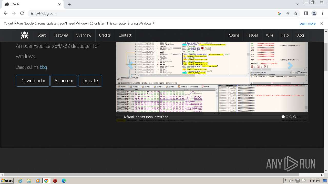The image size is (328, 184).
Task: Bookmark this page with the star
Action: point(296,14)
